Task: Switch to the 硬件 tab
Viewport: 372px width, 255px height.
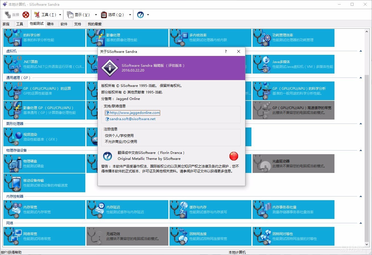Action: tap(50, 24)
